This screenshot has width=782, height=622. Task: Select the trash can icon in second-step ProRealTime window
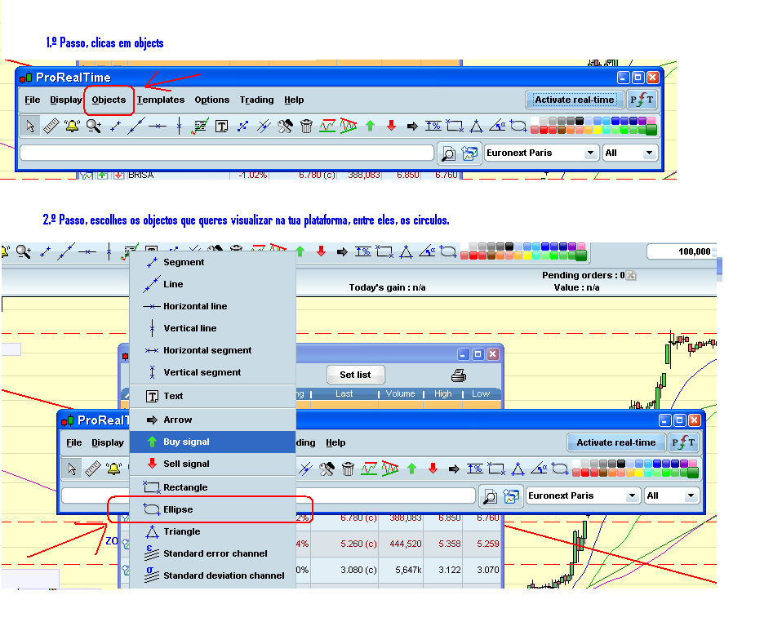[348, 469]
